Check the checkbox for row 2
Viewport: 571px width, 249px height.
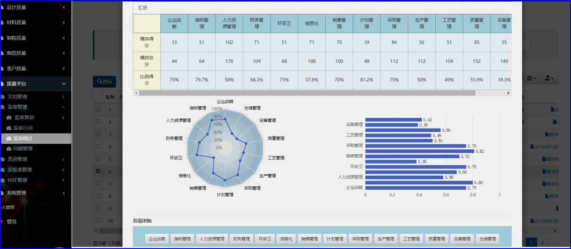98,121
